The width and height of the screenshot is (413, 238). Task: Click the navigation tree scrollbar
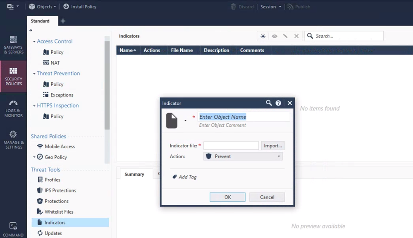(x=107, y=85)
